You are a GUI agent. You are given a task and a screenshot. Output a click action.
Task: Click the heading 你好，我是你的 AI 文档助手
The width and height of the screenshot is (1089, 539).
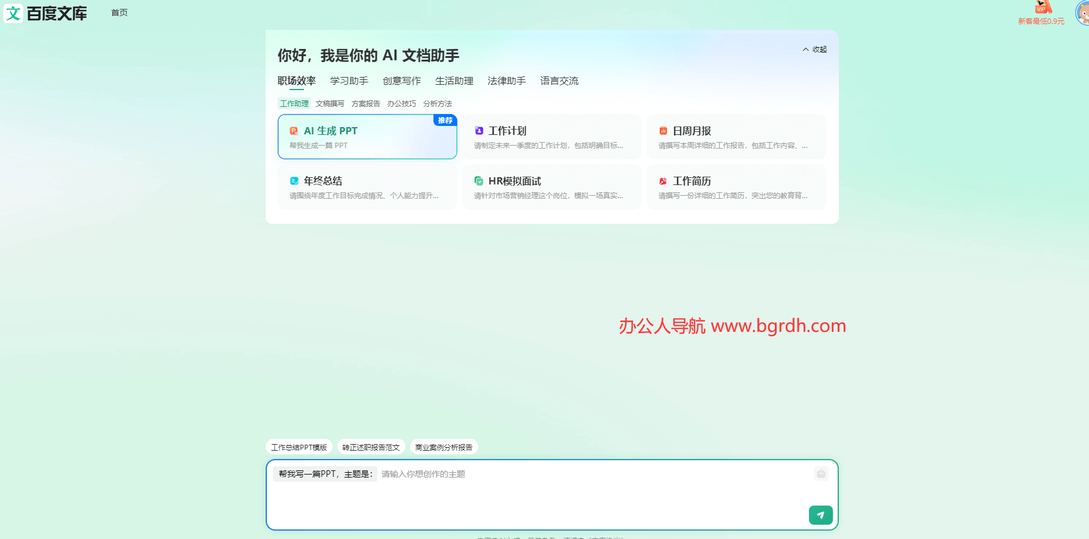[x=368, y=56]
